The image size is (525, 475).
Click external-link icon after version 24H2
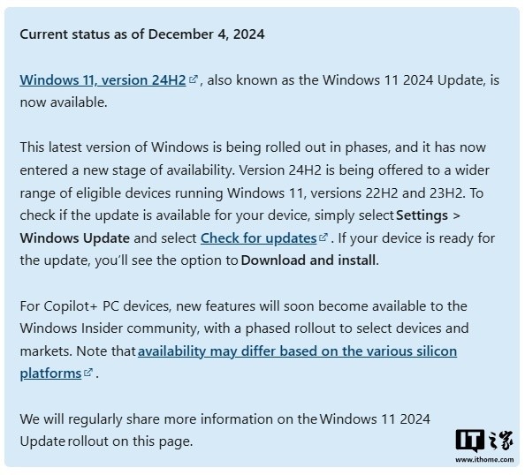[194, 79]
